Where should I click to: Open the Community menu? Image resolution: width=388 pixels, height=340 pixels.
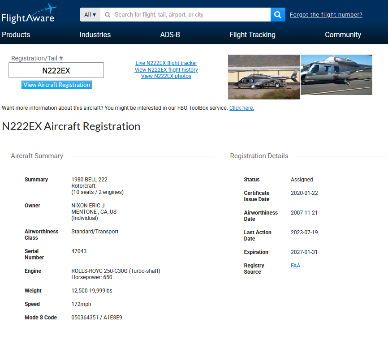coord(343,35)
